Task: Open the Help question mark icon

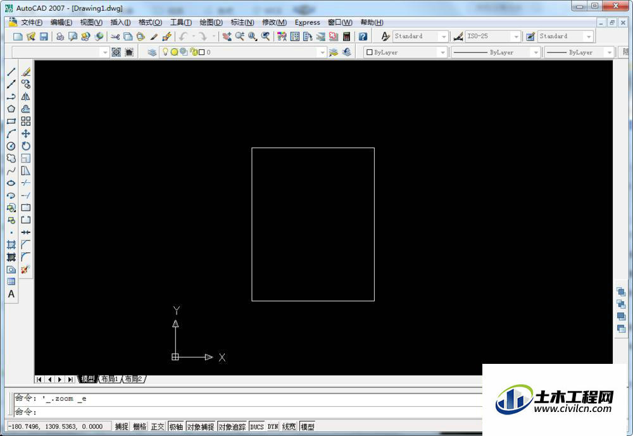Action: (363, 37)
